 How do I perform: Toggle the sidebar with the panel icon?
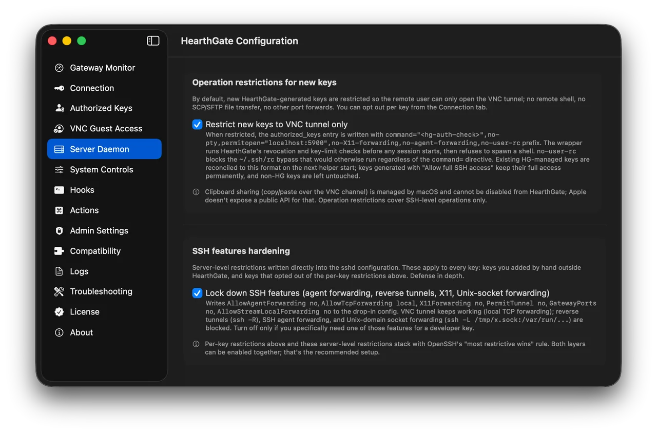click(x=153, y=41)
